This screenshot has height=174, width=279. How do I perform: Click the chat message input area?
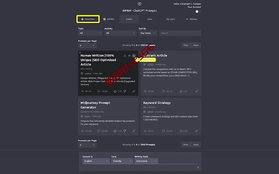click(x=139, y=167)
